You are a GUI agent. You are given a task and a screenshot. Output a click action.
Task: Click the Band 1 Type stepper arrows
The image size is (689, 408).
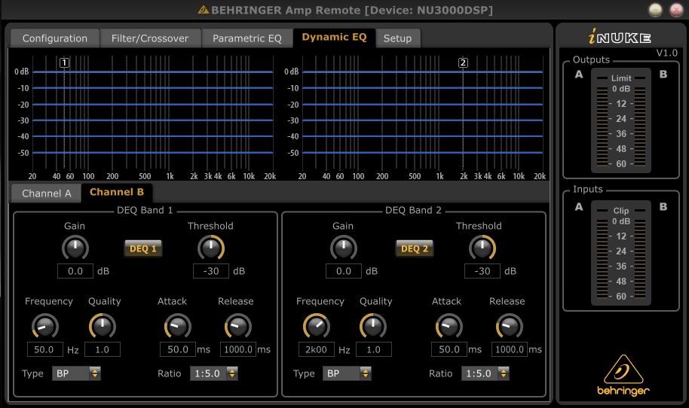click(95, 373)
